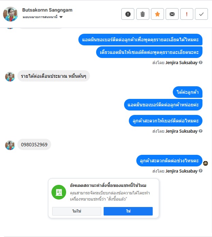Click the Butsakornn Sangngam name link

tap(47, 10)
